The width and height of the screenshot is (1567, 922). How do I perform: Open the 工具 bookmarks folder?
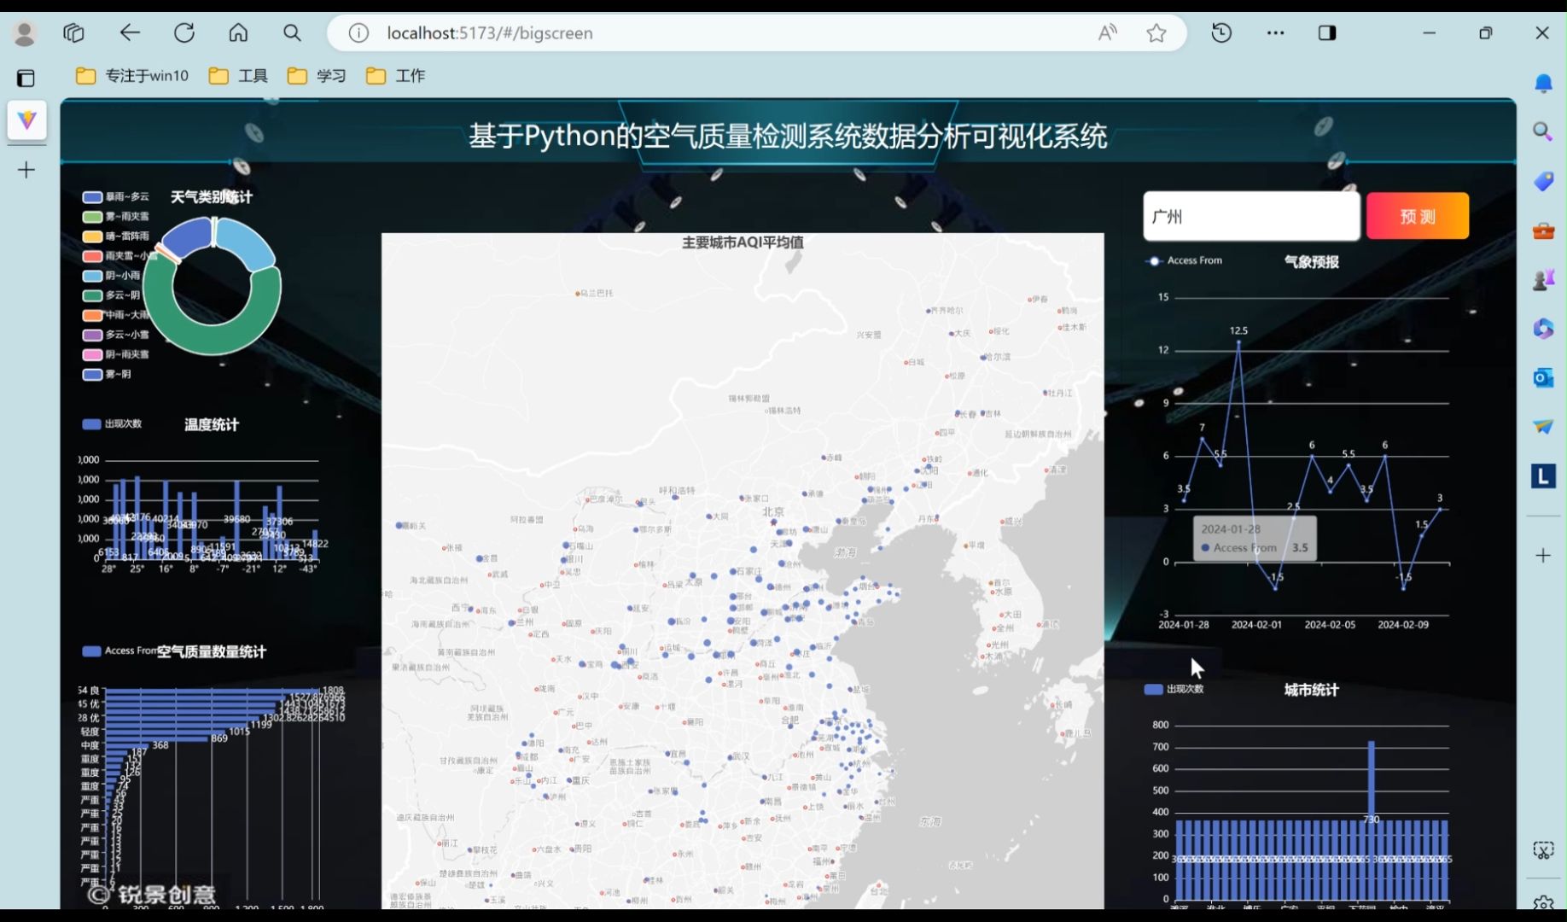click(x=239, y=76)
